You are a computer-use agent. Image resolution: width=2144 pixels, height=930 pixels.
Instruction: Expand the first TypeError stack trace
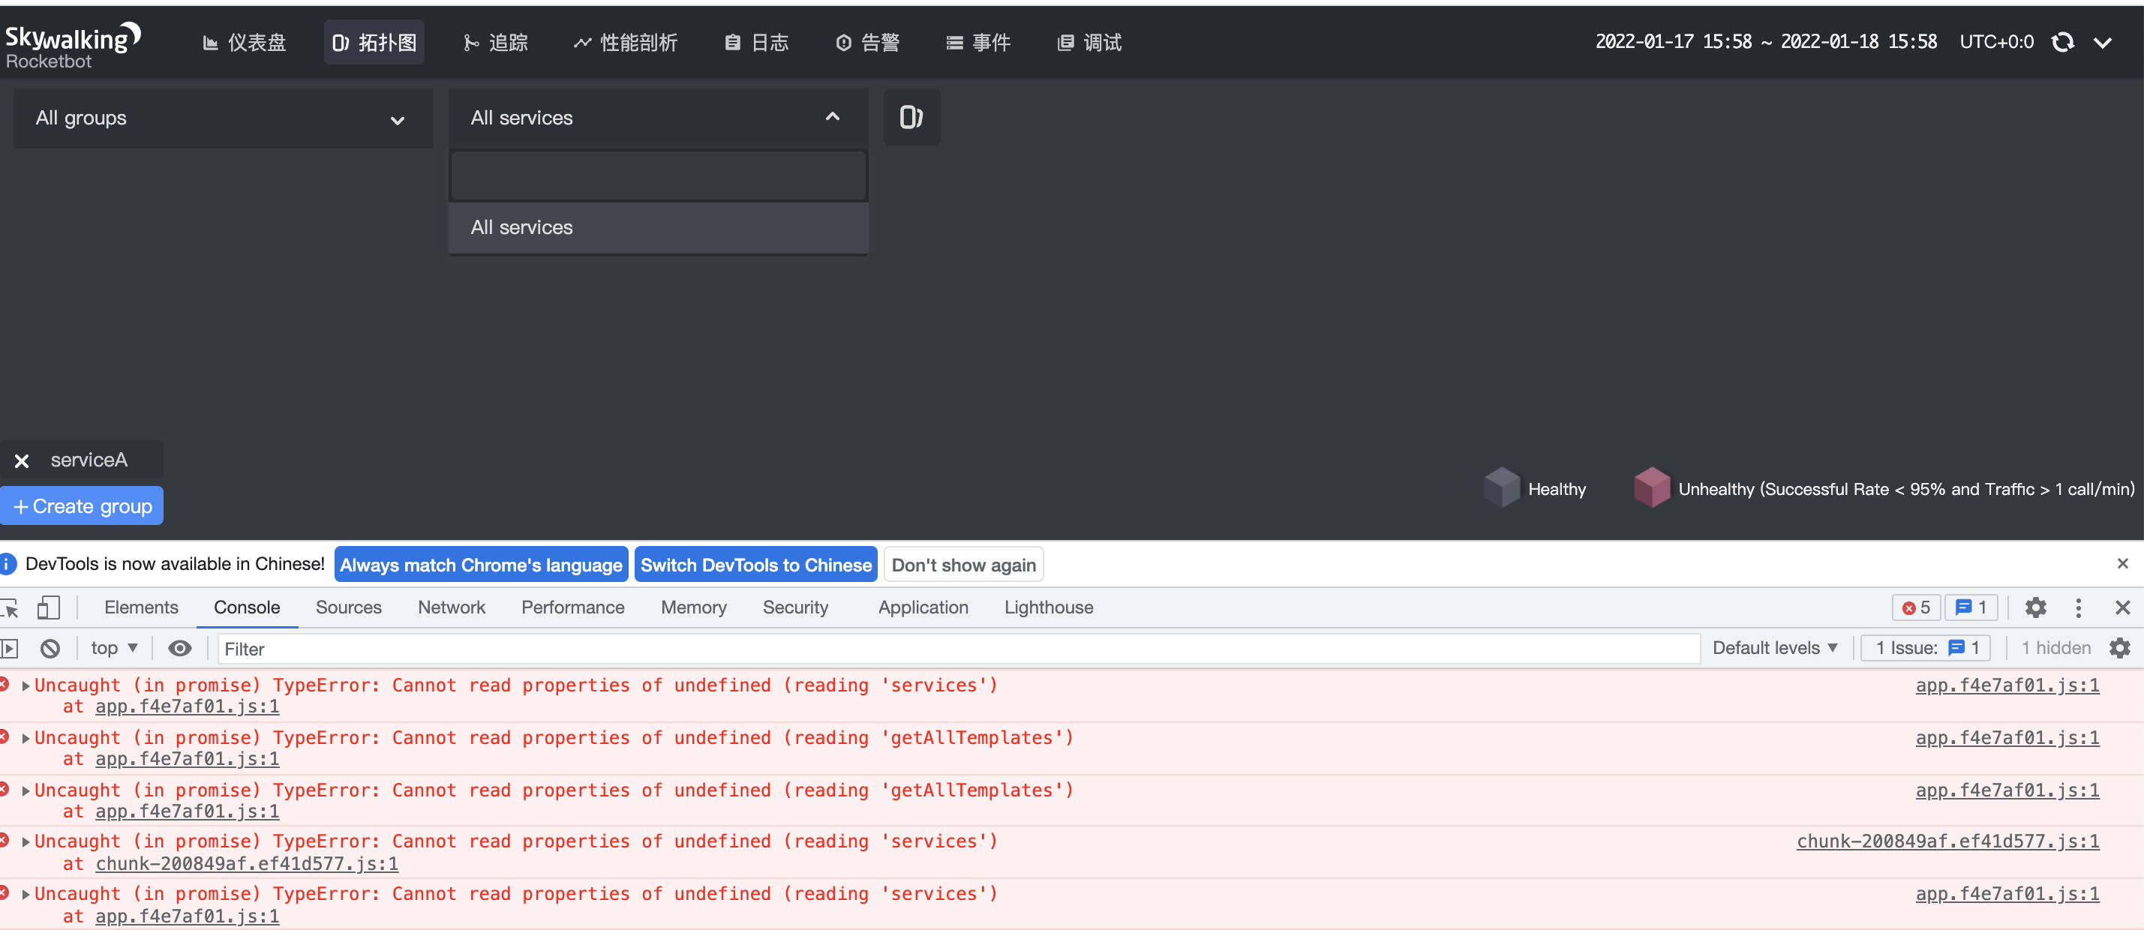click(25, 685)
